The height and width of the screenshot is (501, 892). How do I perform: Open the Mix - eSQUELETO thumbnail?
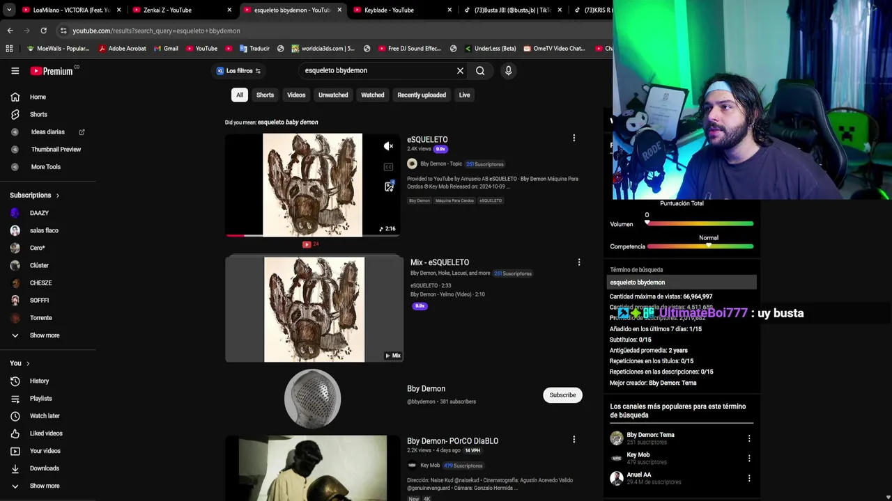[x=314, y=310]
